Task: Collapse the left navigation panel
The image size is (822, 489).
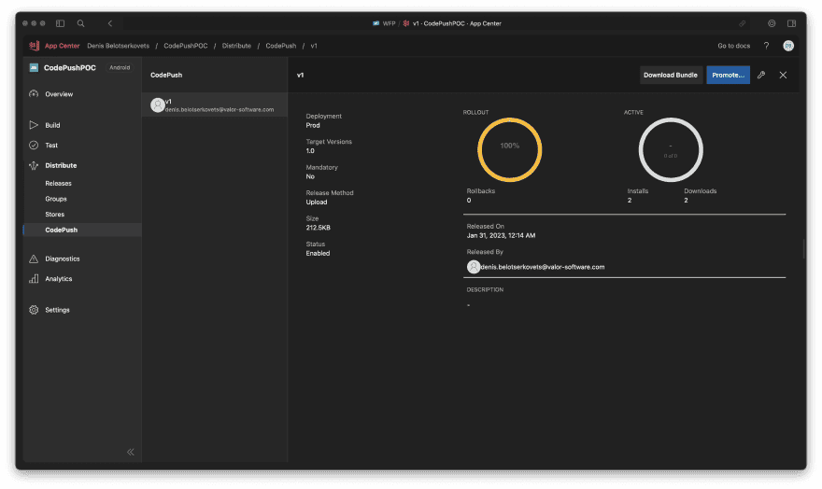Action: click(131, 452)
